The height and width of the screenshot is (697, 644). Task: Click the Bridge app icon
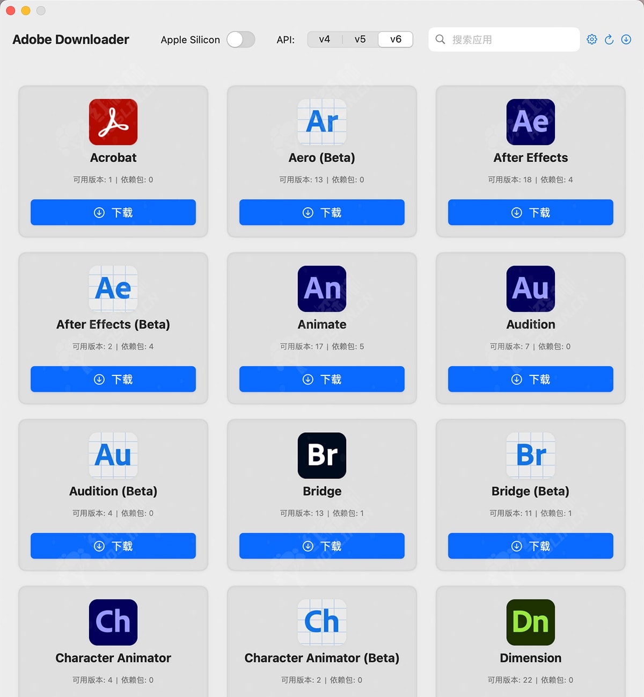(322, 455)
